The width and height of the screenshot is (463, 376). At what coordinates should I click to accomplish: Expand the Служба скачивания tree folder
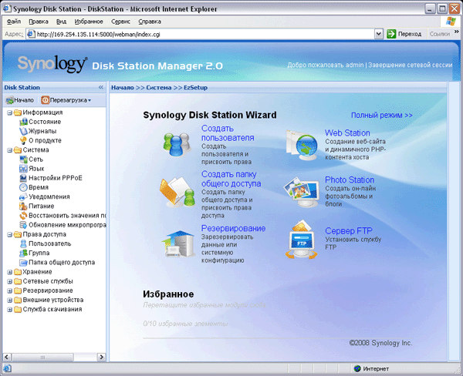[x=10, y=310]
